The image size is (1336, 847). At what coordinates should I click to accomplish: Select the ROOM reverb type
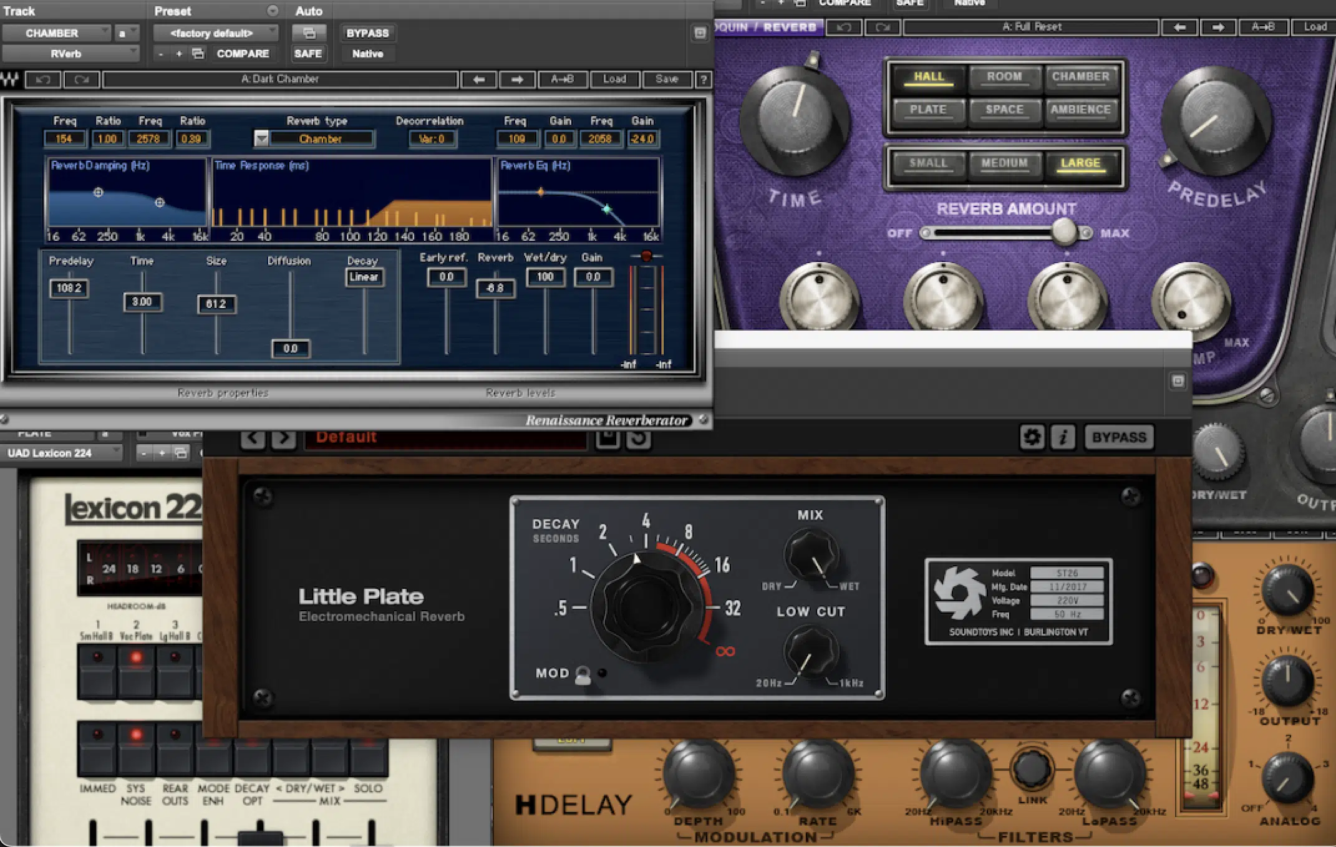(x=1004, y=77)
